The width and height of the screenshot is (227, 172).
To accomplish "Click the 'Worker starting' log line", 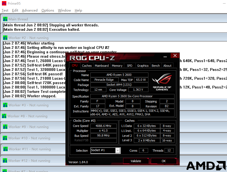I will [x=29, y=43].
